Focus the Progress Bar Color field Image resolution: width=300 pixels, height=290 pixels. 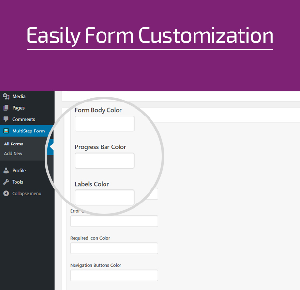[x=105, y=160]
